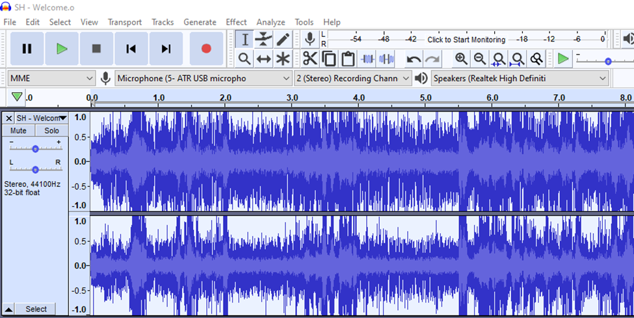Stop playback with the Stop button
This screenshot has width=634, height=318.
(96, 49)
